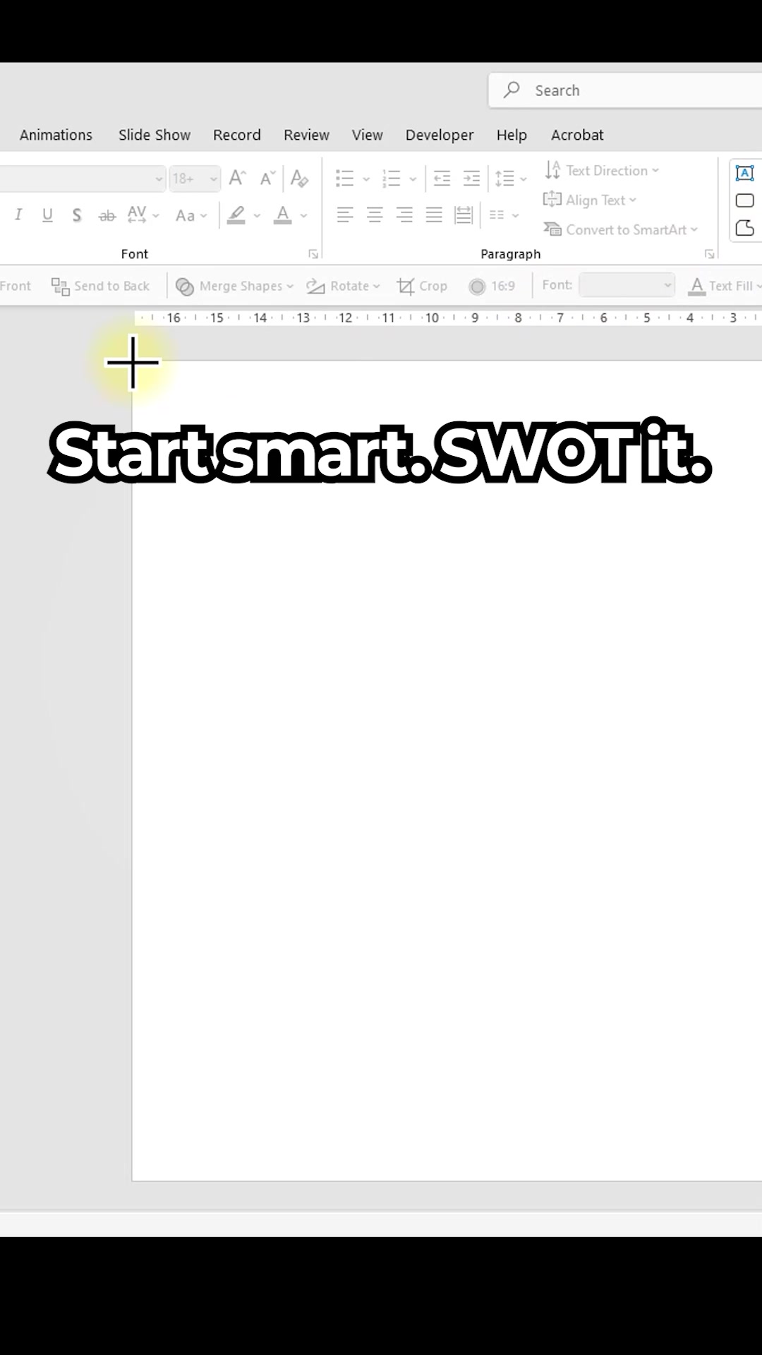
Task: Apply the text highlight color pen
Action: point(236,215)
